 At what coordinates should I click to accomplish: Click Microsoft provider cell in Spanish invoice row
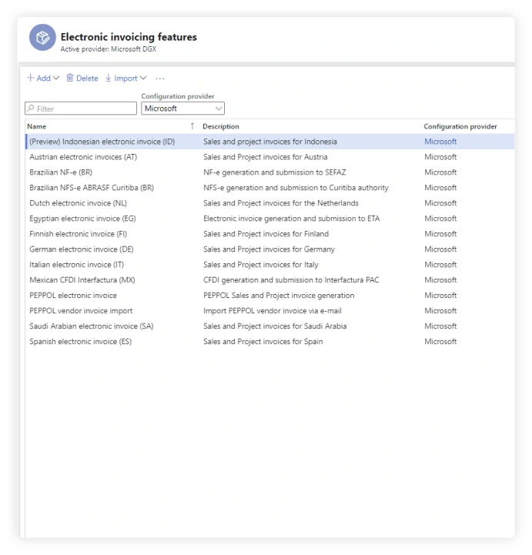pos(440,342)
